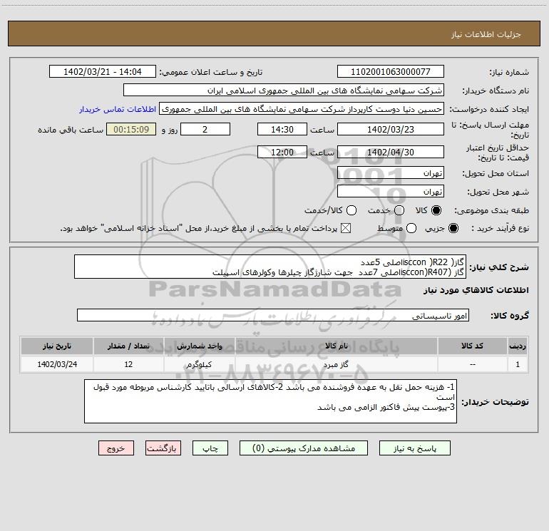Image resolution: width=549 pixels, height=531 pixels.
Task: Click the پاسخ به نیاز button
Action: point(414,448)
